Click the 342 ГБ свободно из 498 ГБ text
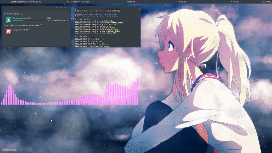Viewport: 272px width, 153px height. pos(58,20)
